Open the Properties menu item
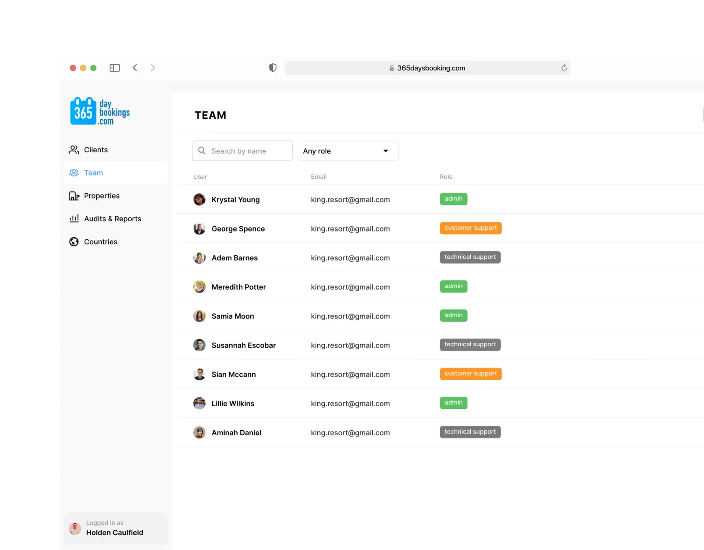704x550 pixels. (x=116, y=196)
